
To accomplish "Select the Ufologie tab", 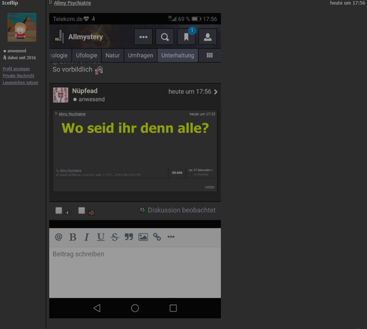I will click(x=87, y=55).
